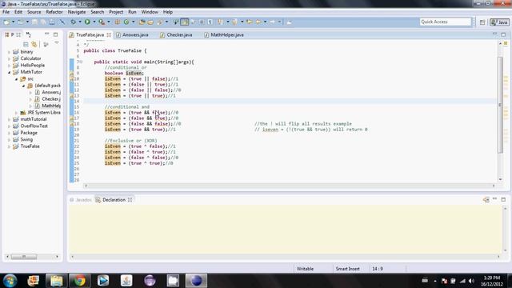Screen dimensions: 512x288
Task: Click the Quick Access search field
Action: coord(446,22)
